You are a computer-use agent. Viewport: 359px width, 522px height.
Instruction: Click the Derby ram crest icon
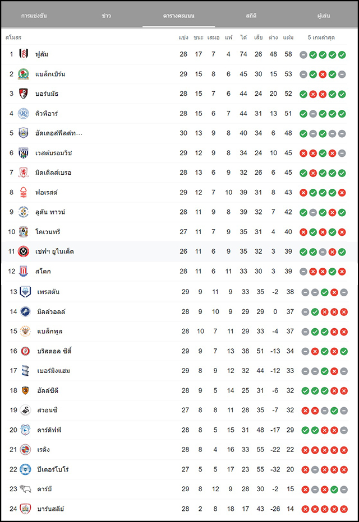(25, 489)
